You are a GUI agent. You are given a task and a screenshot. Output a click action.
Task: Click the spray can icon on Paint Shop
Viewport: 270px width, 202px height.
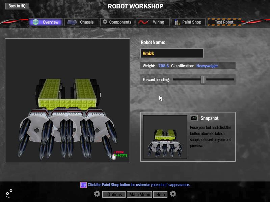(177, 22)
